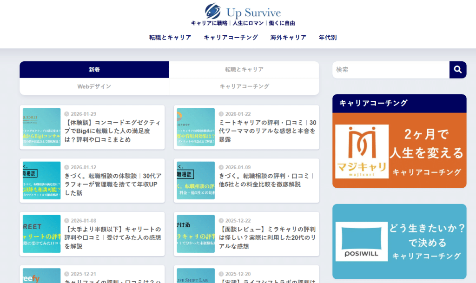Click the tagline キャリアに戦略｜人生にロマン｜働くに自由
The image size is (476, 283).
pyautogui.click(x=243, y=23)
